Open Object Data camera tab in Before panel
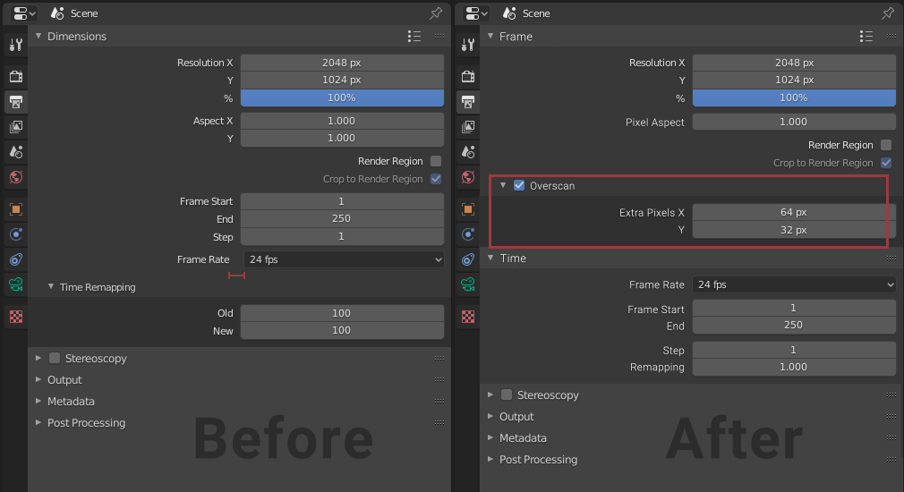This screenshot has height=492, width=904. point(16,284)
